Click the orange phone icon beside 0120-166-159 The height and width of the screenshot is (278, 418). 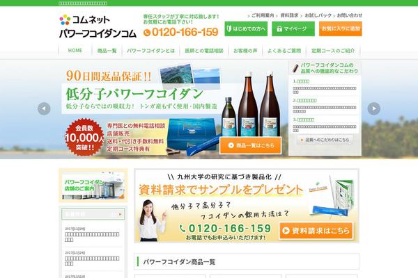147,33
